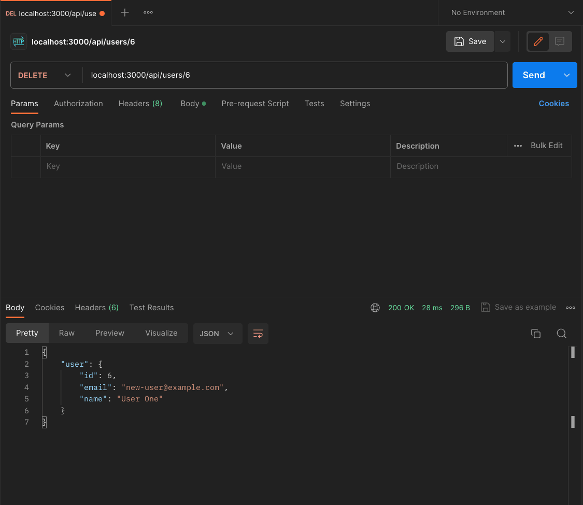Click the request URL input field
The image size is (583, 505).
point(259,75)
